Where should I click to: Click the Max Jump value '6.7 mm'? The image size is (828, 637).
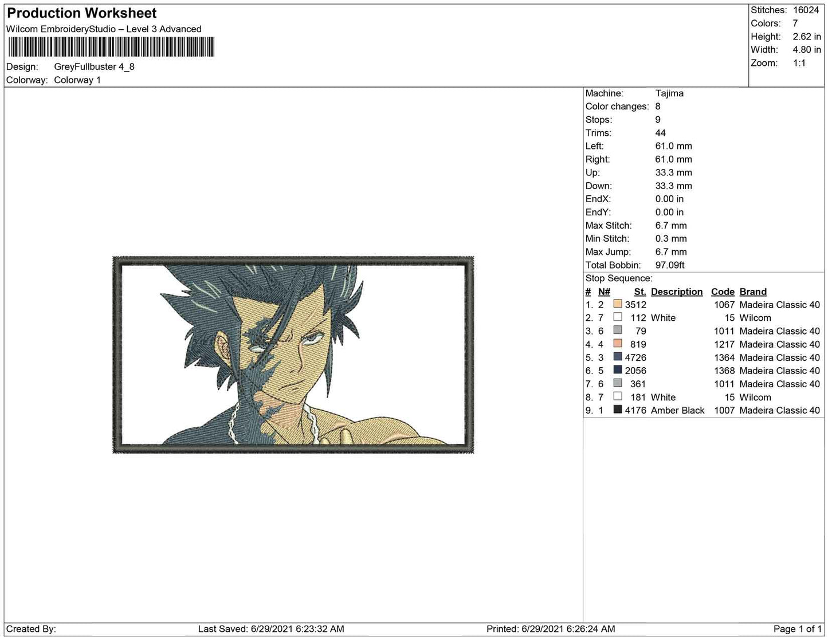pyautogui.click(x=671, y=252)
